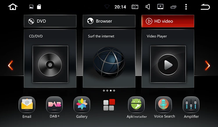Image resolution: width=218 pixels, height=127 pixels.
Task: Open Wi-Fi signal indicator
Action: tap(107, 7)
